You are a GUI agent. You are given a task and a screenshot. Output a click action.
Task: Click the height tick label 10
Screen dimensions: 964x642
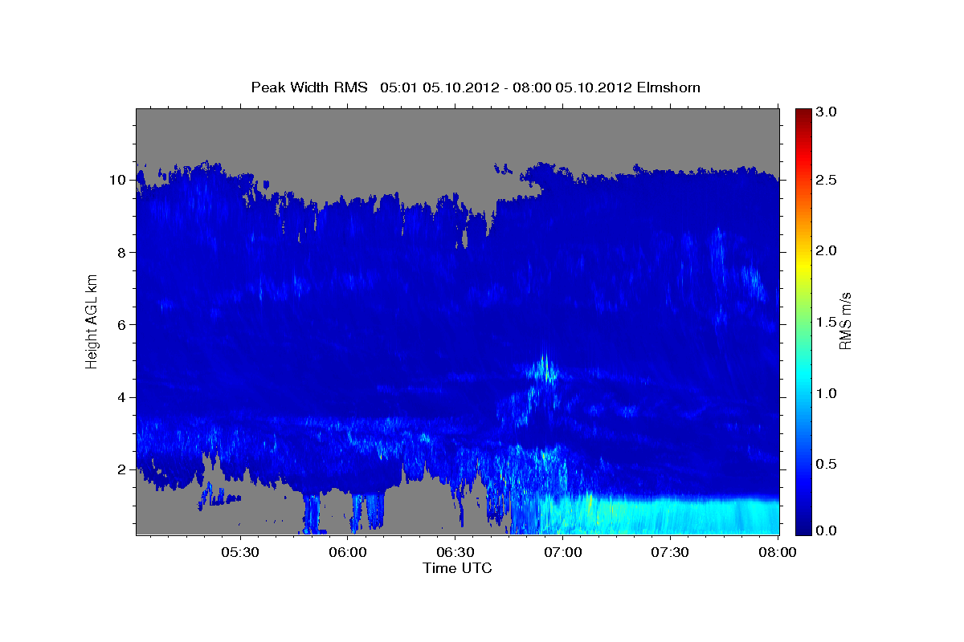pos(118,180)
